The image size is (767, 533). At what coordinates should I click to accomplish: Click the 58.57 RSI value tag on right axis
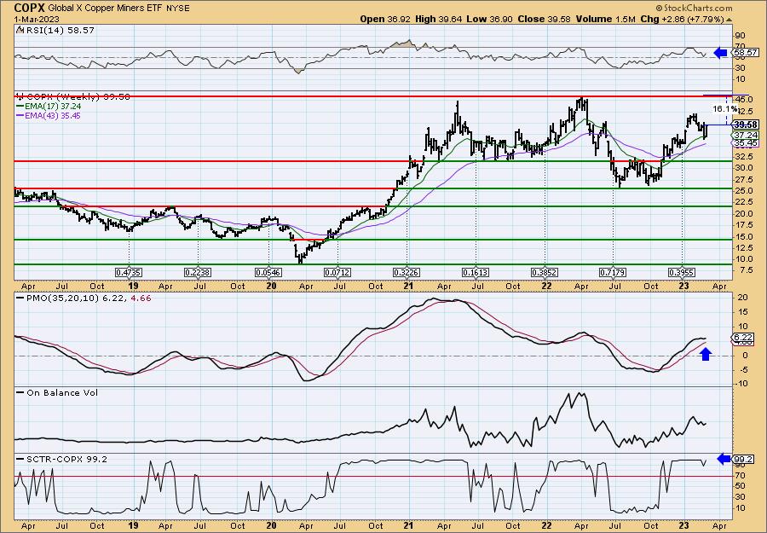pyautogui.click(x=747, y=52)
